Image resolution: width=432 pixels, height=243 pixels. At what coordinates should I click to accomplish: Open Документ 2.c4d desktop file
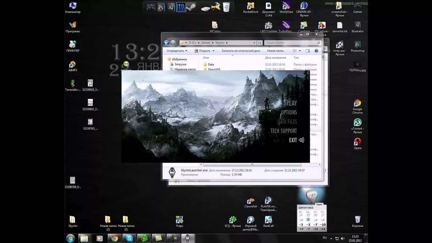point(269,9)
